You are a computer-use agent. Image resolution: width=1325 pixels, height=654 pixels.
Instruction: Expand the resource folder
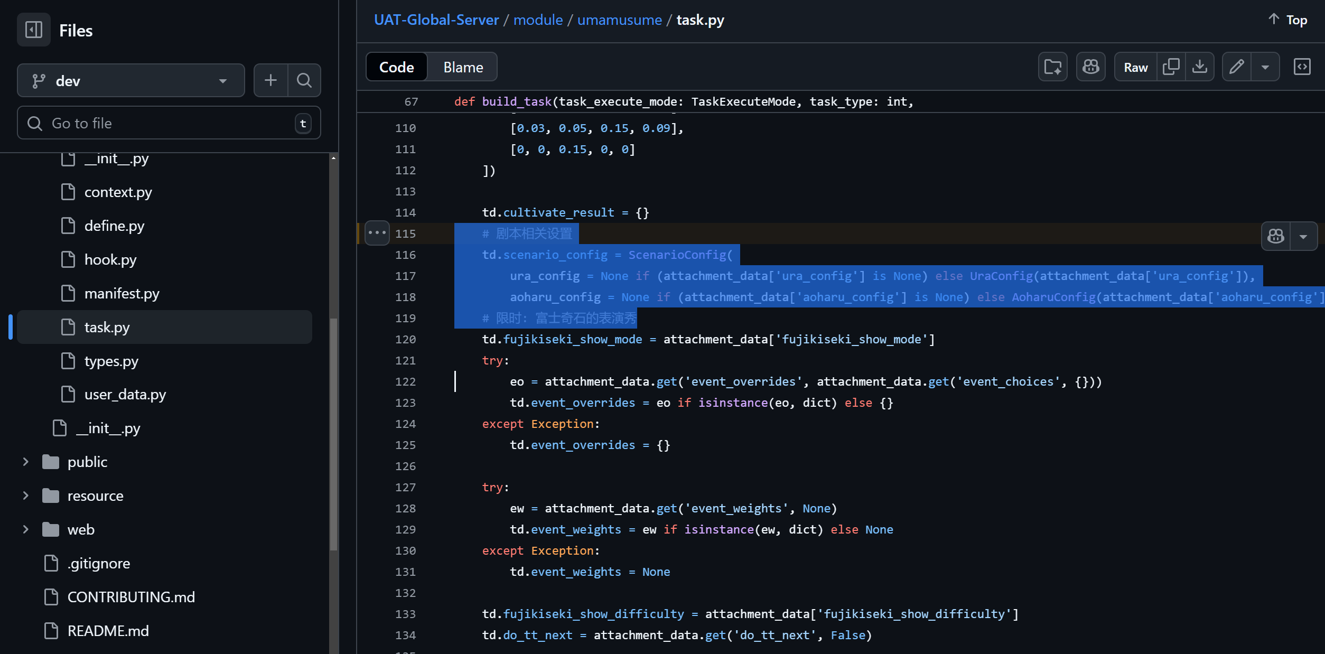pyautogui.click(x=25, y=496)
